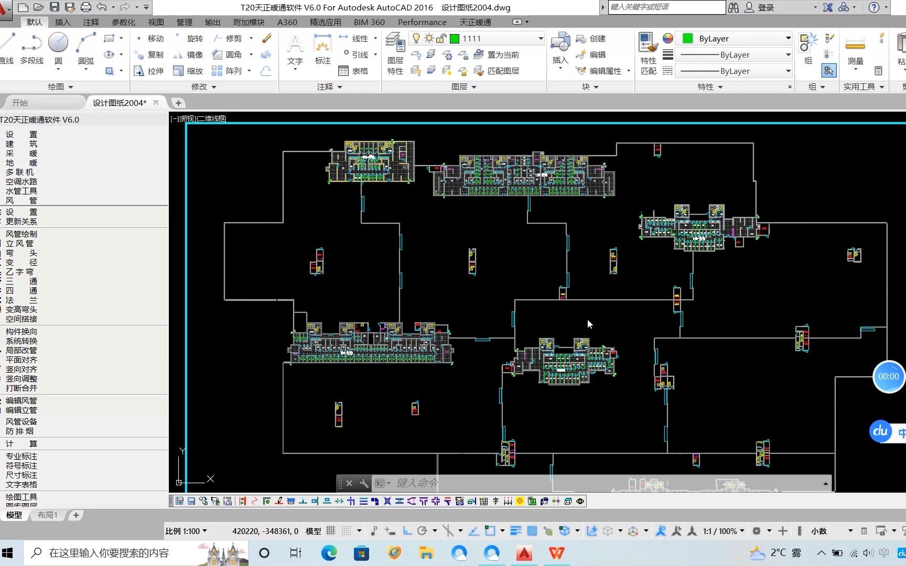Click Match Layer (匹配图层) button
This screenshot has height=566, width=906.
(x=497, y=71)
